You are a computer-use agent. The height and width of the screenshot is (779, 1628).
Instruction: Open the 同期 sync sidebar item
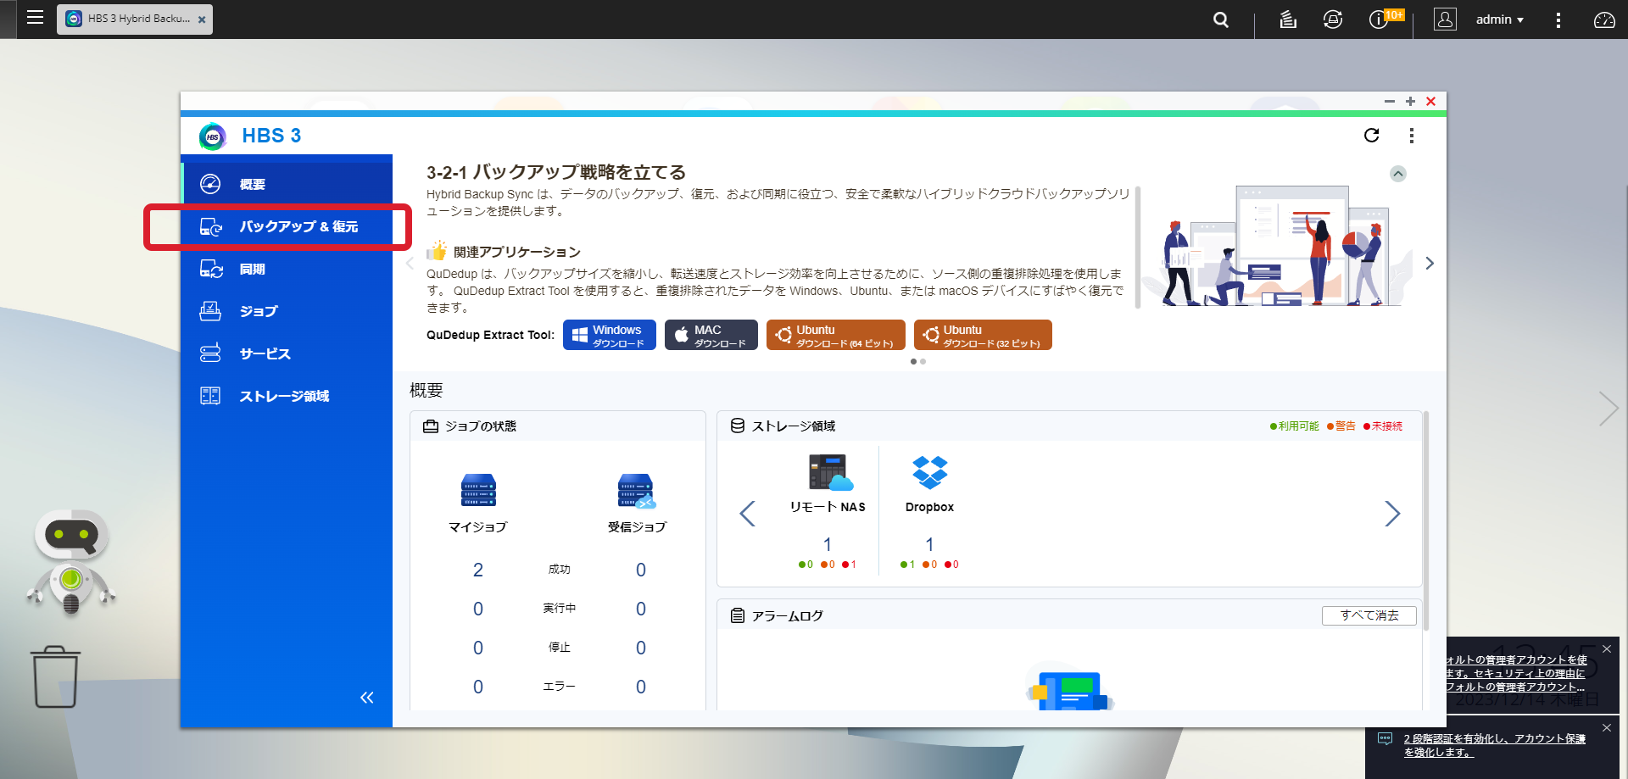[x=287, y=269]
